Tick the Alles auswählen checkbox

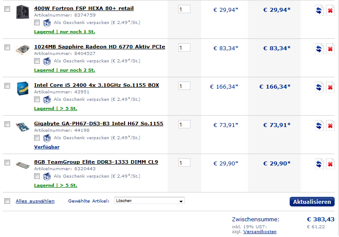point(7,201)
